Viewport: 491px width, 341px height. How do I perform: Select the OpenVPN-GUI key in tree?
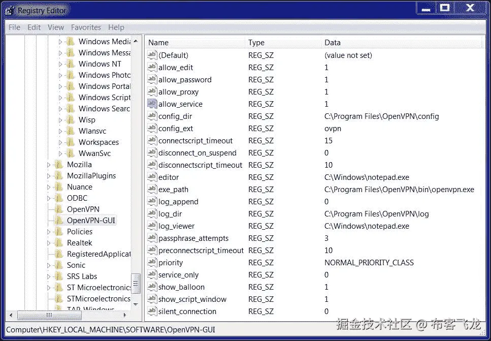pos(91,221)
